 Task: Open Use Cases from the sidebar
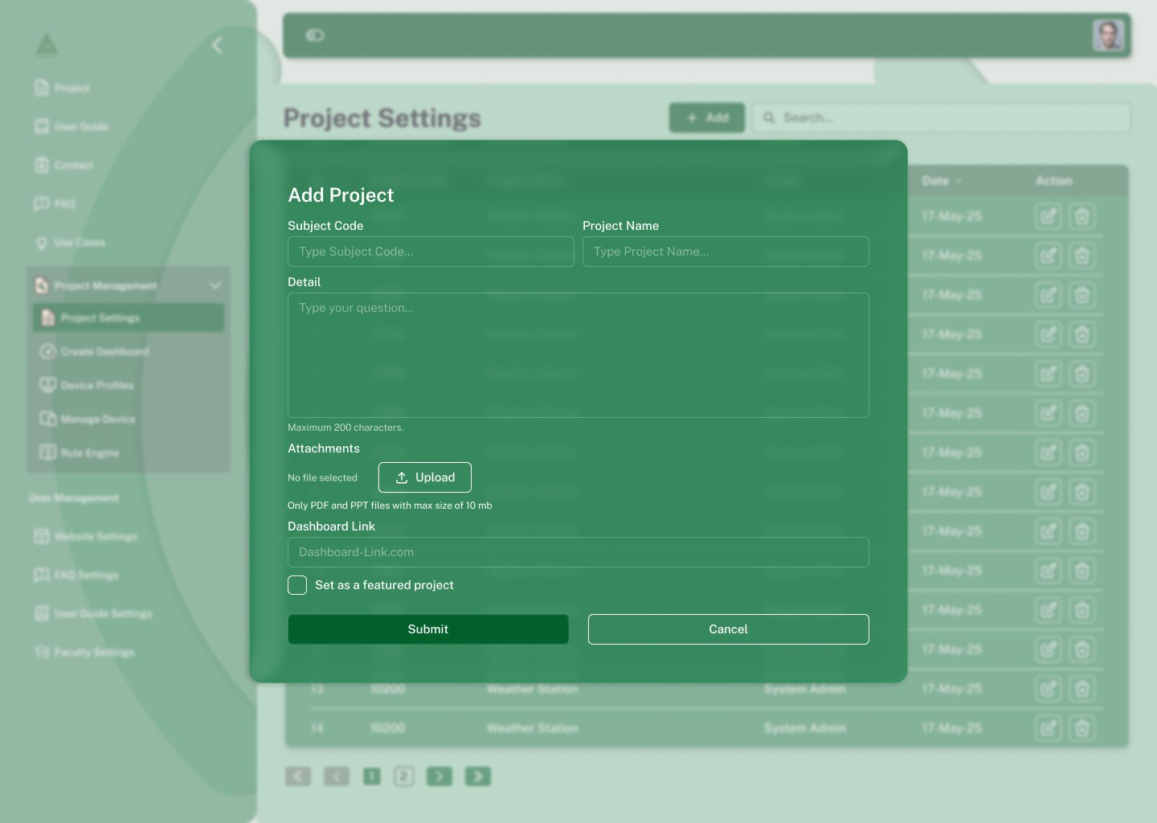click(70, 242)
